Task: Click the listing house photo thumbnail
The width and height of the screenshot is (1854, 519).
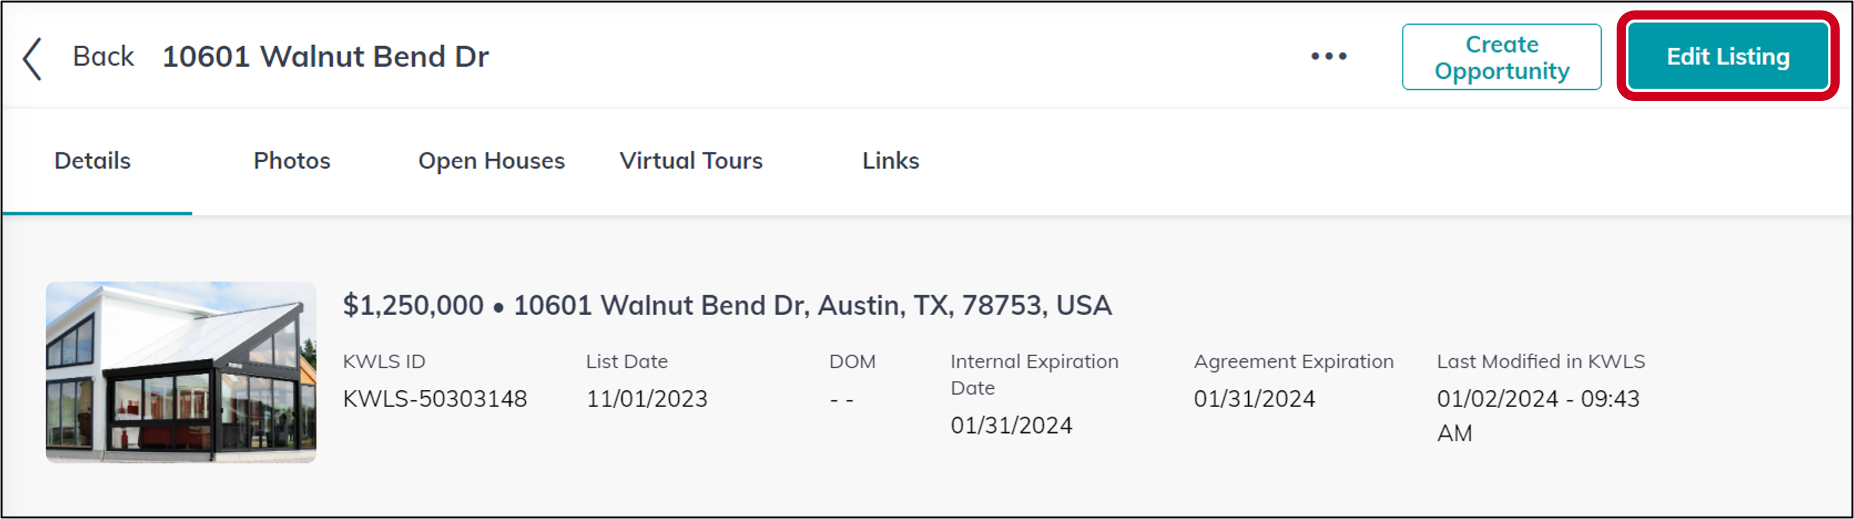Action: 181,372
